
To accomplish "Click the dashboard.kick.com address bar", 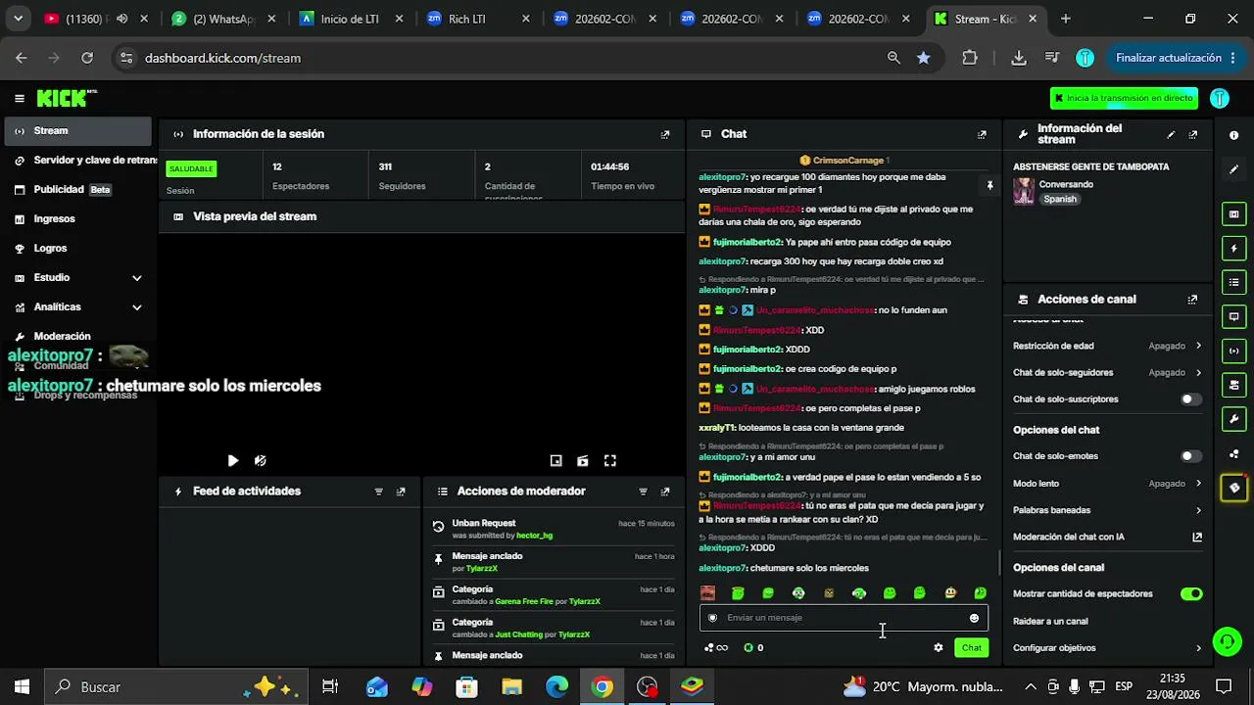I will (500, 58).
